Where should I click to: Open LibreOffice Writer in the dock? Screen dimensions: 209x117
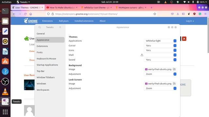(x=5, y=51)
